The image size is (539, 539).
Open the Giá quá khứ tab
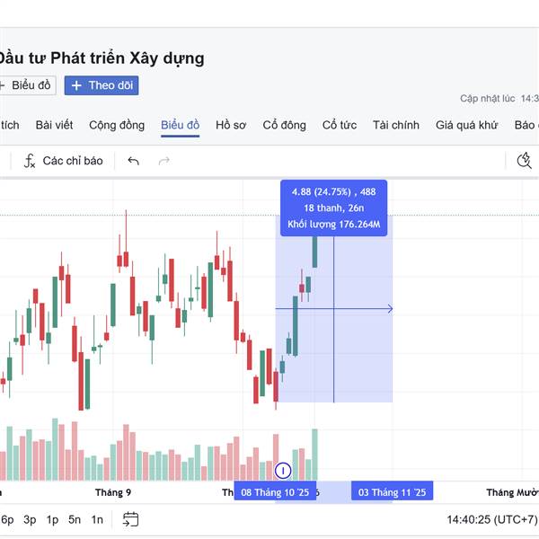tap(466, 125)
